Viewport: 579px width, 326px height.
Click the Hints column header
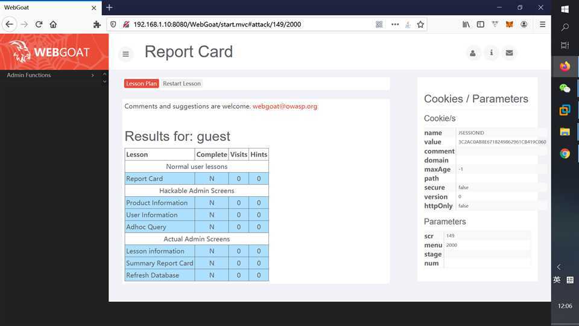(259, 155)
